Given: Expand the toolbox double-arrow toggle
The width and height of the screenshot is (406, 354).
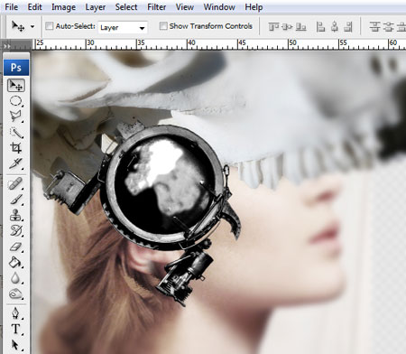Looking at the screenshot, I should (7, 46).
